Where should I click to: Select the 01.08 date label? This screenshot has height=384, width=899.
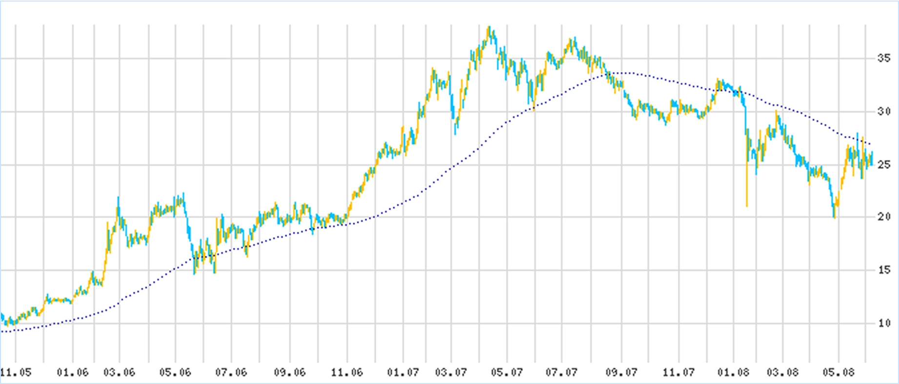pos(733,373)
